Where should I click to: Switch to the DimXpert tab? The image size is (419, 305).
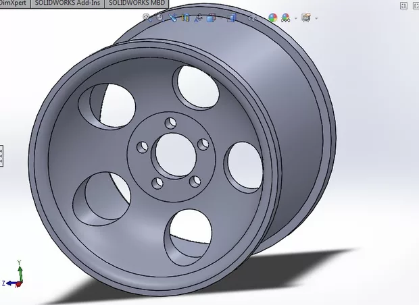pos(14,3)
